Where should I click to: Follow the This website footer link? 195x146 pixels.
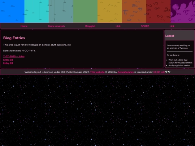click(97, 72)
